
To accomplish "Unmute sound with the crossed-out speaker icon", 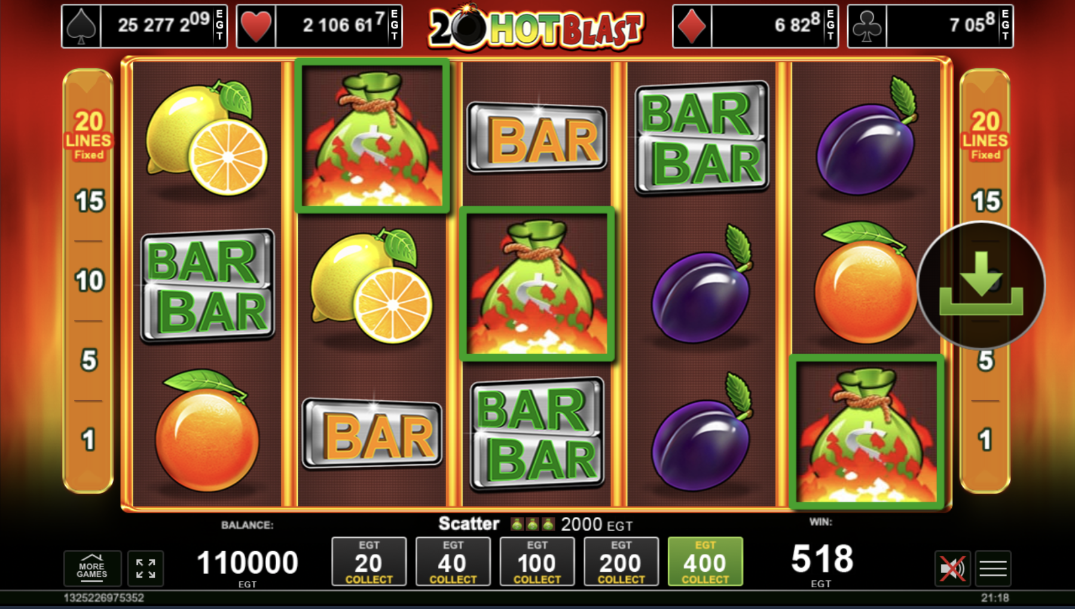I will tap(952, 568).
